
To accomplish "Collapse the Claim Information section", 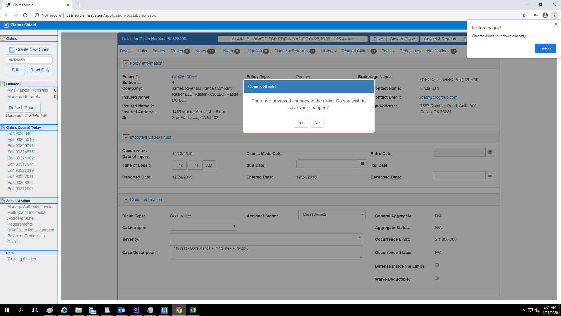I will coord(126,200).
